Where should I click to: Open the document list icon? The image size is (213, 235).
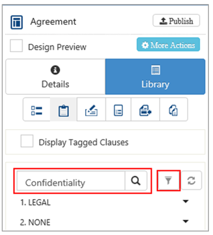pos(118,109)
